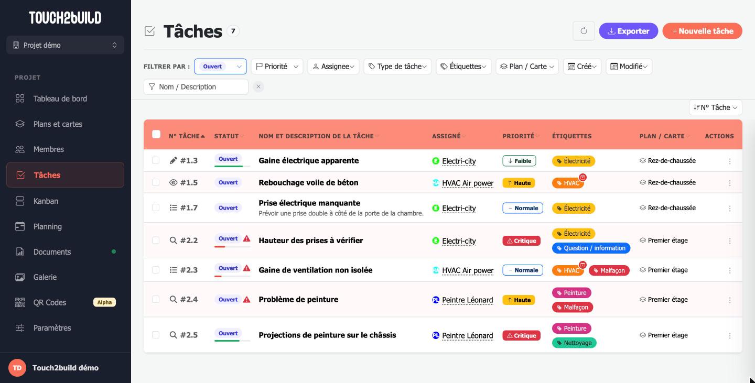Image resolution: width=755 pixels, height=383 pixels.
Task: Check the box for task #1.3
Action: point(156,160)
